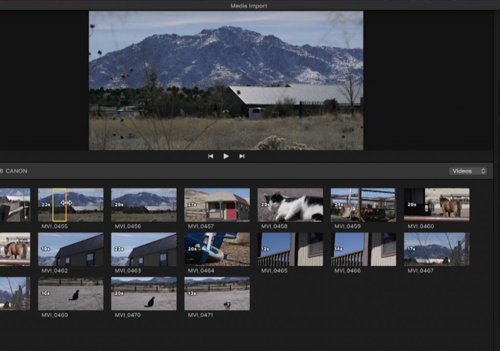Select MVI_0458 cat clip thumbnail
Screen dimensions: 500x351
tap(290, 204)
